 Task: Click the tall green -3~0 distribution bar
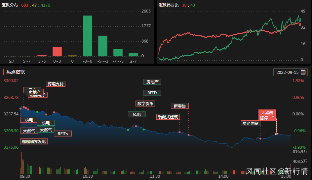pos(88,36)
